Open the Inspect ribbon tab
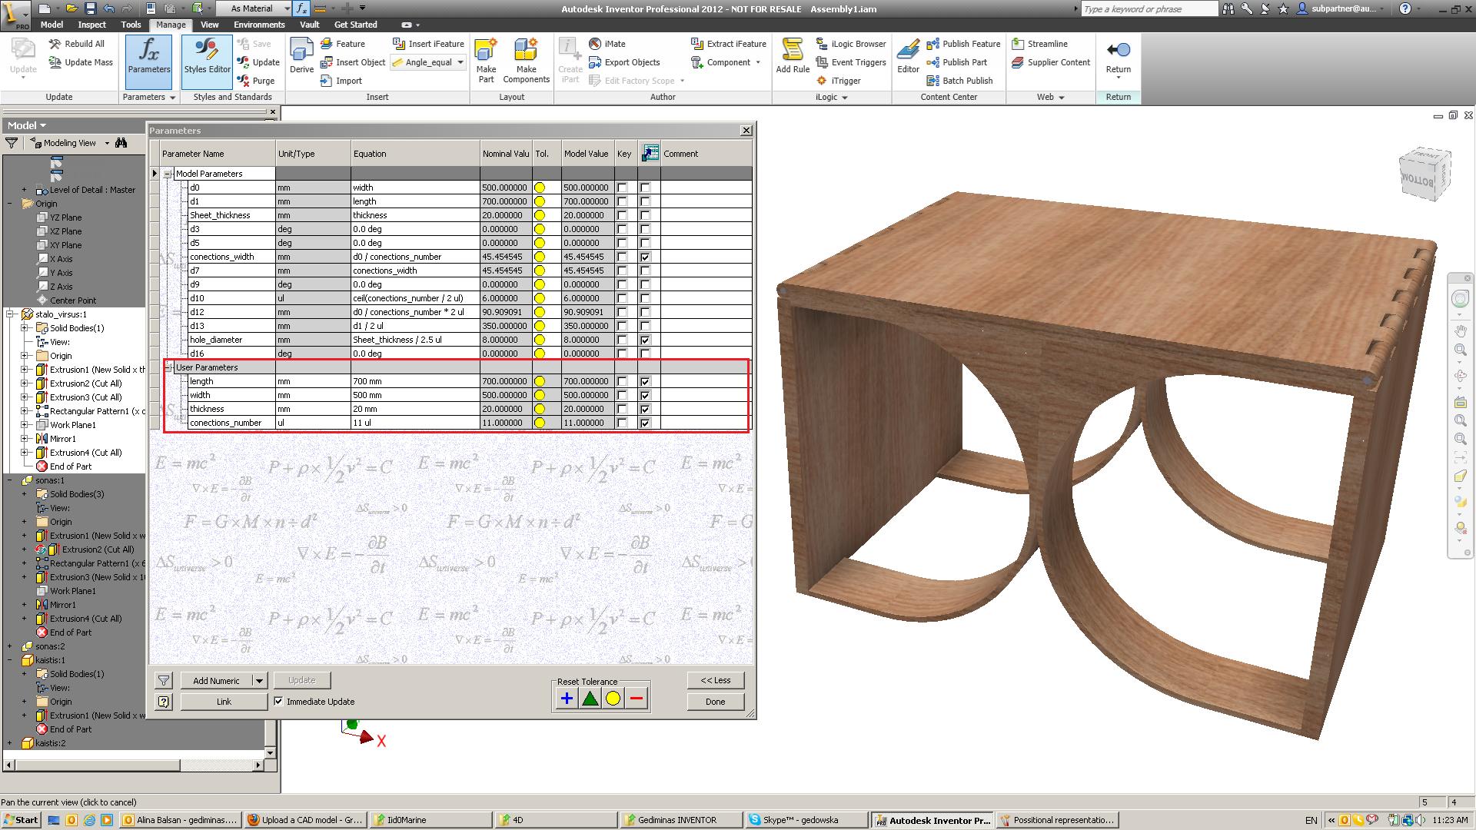This screenshot has height=830, width=1476. (91, 25)
